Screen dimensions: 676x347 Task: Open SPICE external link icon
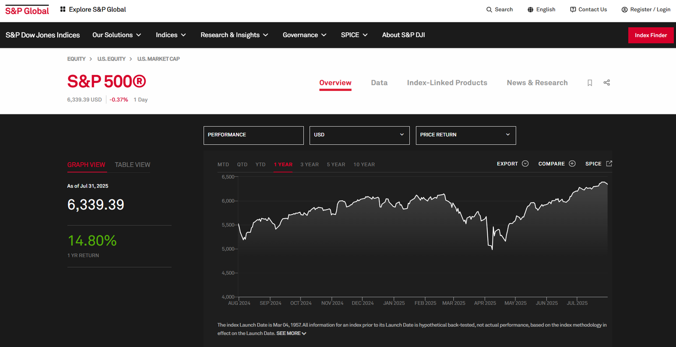coord(609,164)
